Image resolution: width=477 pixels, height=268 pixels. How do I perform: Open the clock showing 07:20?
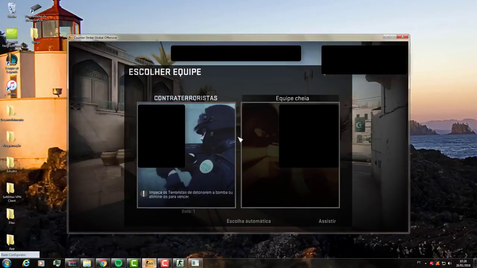pos(463,263)
